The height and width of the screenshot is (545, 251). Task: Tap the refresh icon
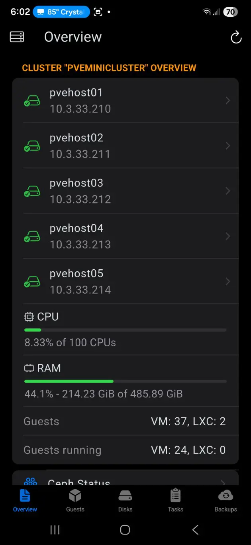[236, 38]
